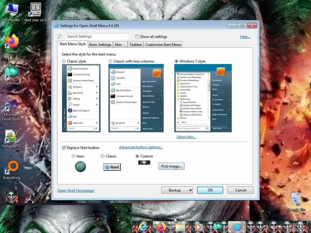Uncheck Replace Start button

tap(64, 148)
